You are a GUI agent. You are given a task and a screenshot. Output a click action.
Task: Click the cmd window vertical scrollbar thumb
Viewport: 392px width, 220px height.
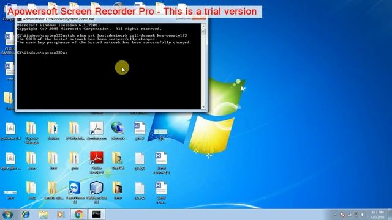tap(203, 32)
